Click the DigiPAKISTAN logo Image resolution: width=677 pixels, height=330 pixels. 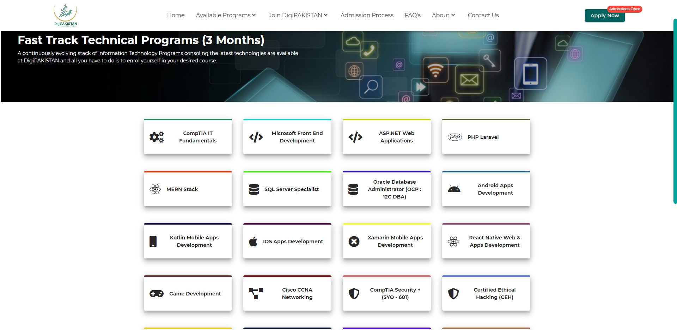65,15
